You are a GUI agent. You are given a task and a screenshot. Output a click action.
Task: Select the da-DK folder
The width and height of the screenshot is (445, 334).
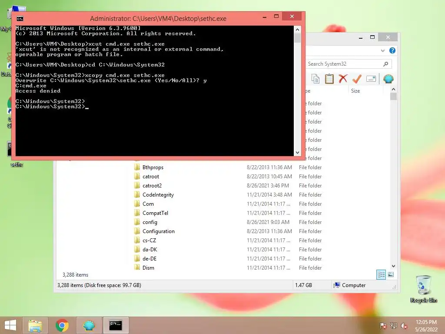[x=149, y=249]
